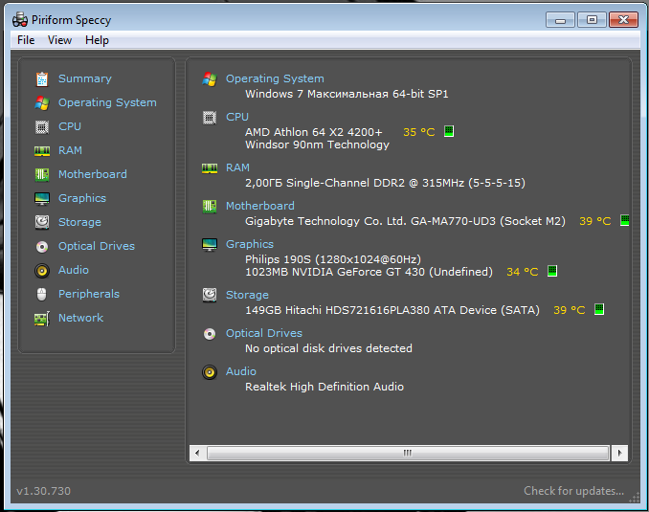Click the horizontal scrollbar thumb
Image resolution: width=649 pixels, height=512 pixels.
[408, 453]
